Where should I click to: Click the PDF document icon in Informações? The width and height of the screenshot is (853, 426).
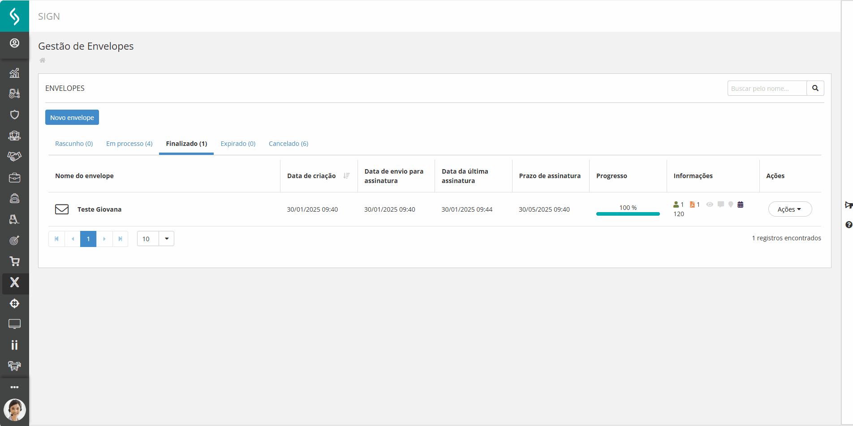point(692,204)
